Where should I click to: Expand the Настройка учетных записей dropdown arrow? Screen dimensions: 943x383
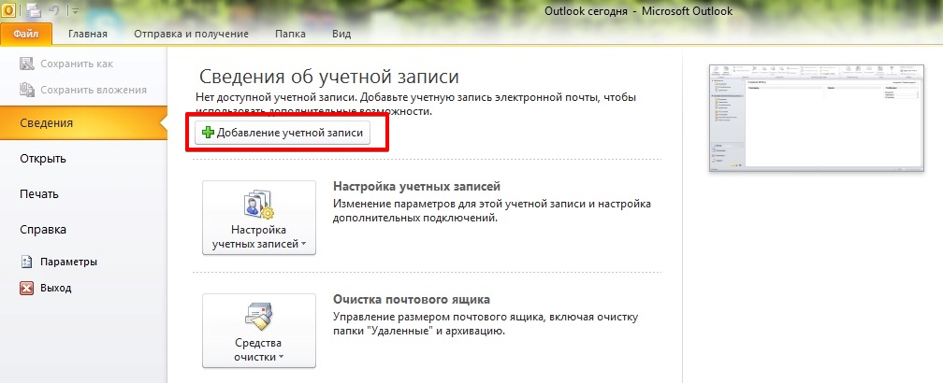304,245
